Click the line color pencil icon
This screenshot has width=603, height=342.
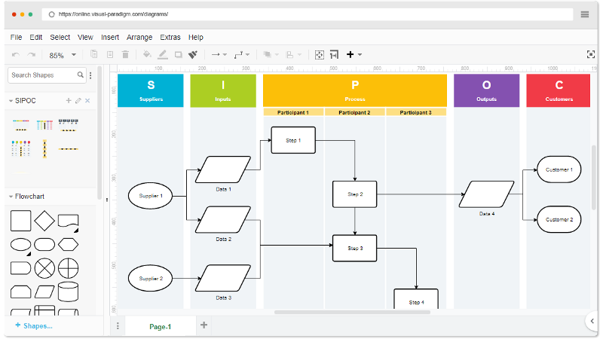pos(163,55)
